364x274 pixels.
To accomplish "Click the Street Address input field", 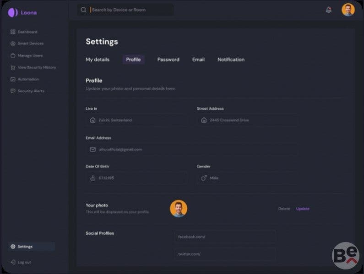I will 248,120.
